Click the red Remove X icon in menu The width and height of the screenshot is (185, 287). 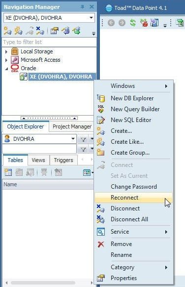[x=101, y=244]
